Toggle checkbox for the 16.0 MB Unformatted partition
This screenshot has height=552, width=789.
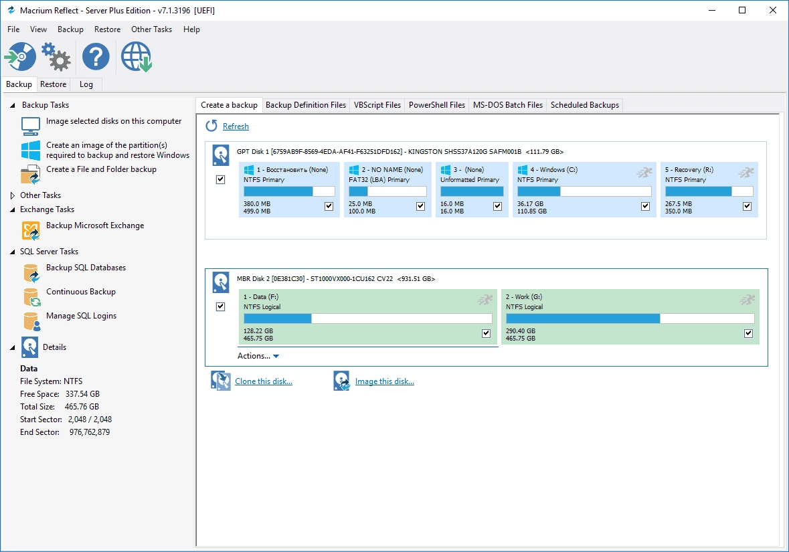498,206
